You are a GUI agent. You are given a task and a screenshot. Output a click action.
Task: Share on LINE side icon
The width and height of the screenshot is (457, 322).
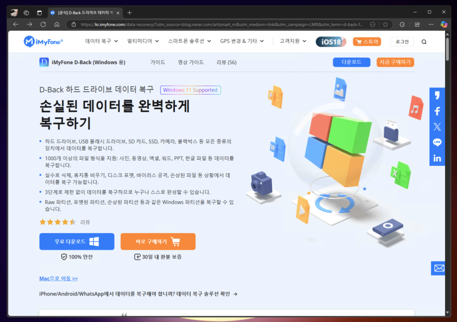pyautogui.click(x=437, y=143)
